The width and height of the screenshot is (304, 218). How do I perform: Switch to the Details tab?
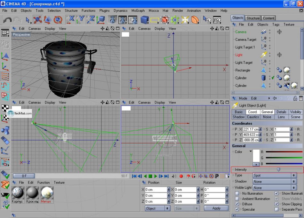(x=281, y=112)
